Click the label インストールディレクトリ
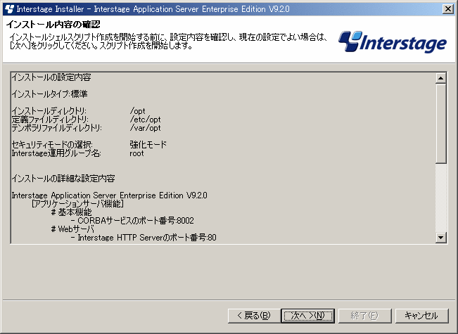458x334 pixels. [x=49, y=111]
